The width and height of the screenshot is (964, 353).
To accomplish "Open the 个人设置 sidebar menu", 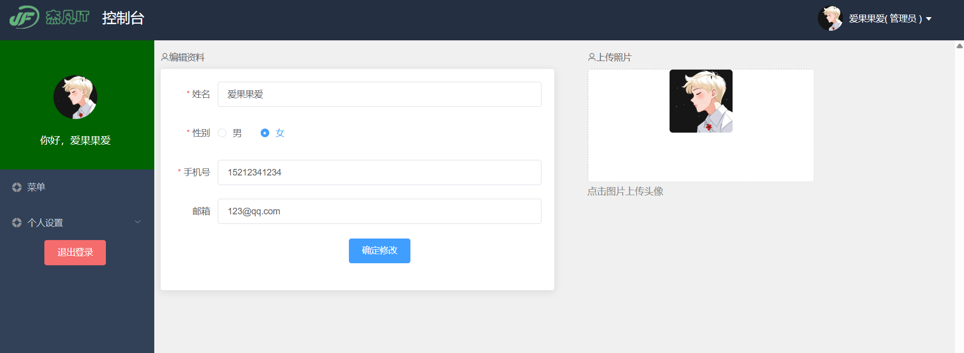I will pyautogui.click(x=77, y=222).
